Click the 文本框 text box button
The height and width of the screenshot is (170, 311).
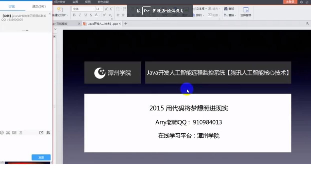(199, 9)
